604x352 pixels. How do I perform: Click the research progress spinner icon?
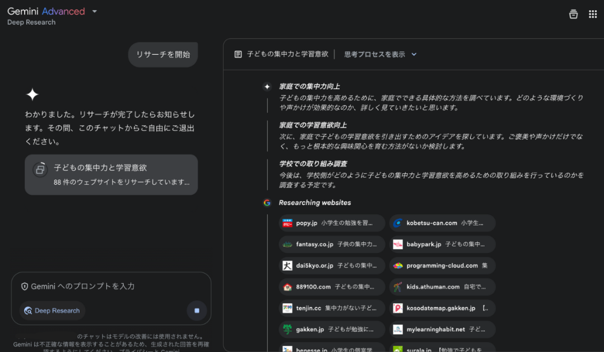point(40,169)
